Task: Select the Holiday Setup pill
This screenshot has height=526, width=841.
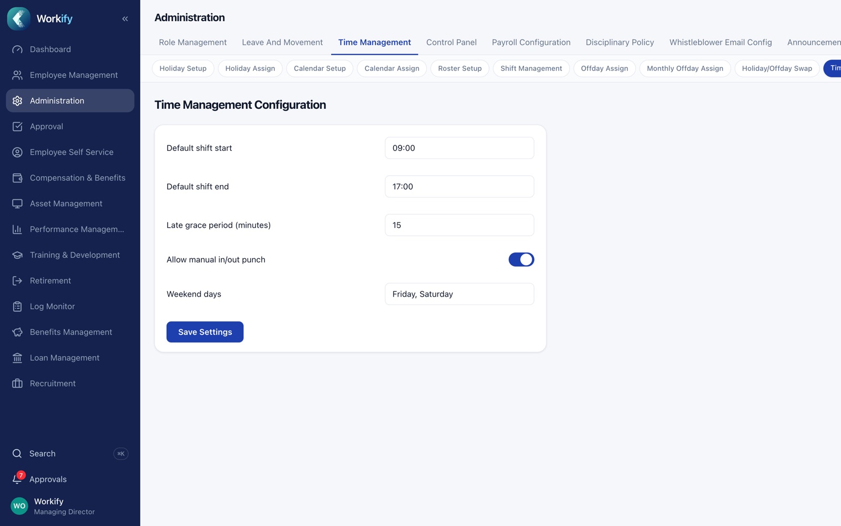Action: coord(183,68)
